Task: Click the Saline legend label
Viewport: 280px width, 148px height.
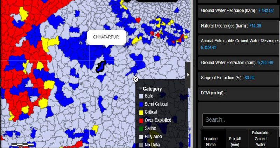Action: 150,128
